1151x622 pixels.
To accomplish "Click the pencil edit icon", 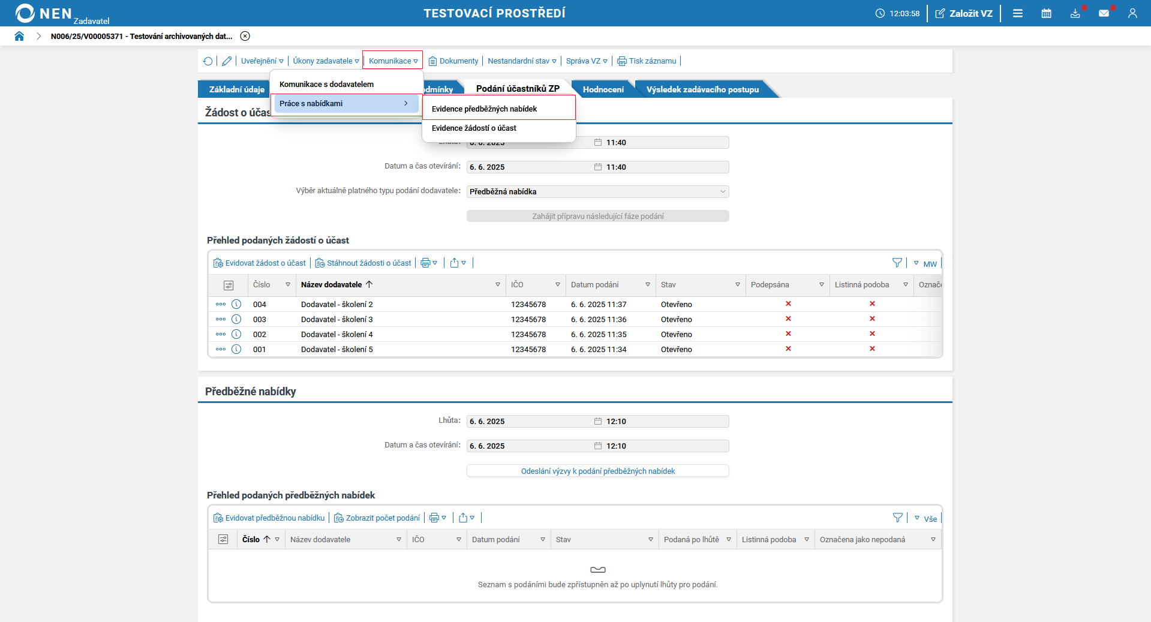I will coord(227,61).
